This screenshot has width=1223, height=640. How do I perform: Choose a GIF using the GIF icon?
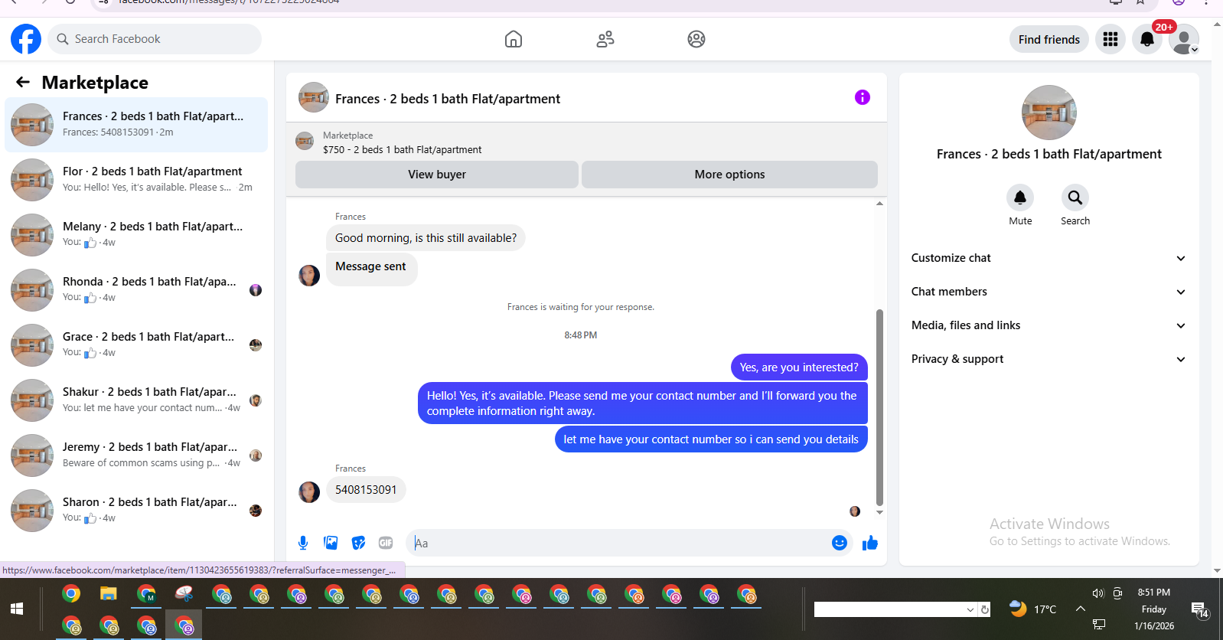[386, 543]
